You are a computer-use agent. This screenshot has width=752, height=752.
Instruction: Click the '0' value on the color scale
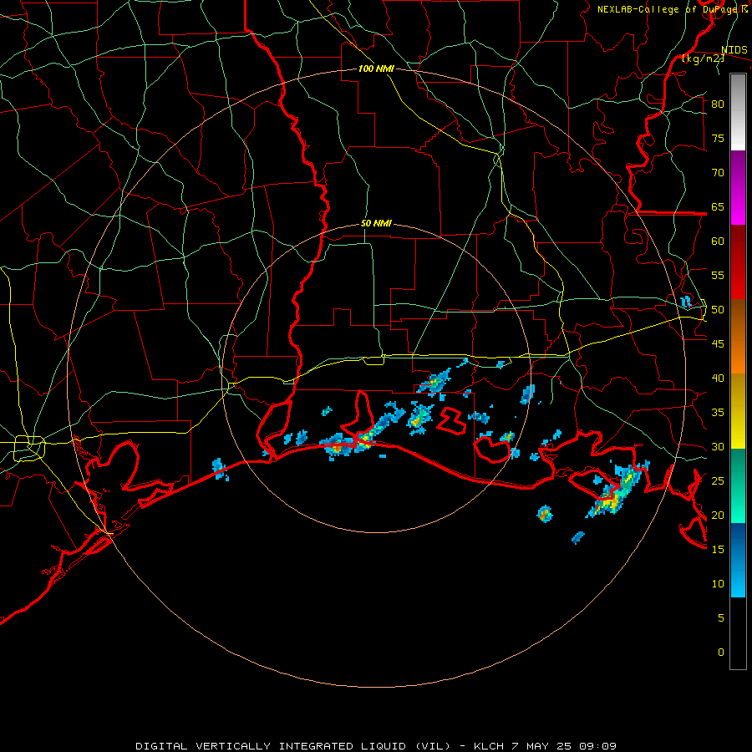pos(721,653)
